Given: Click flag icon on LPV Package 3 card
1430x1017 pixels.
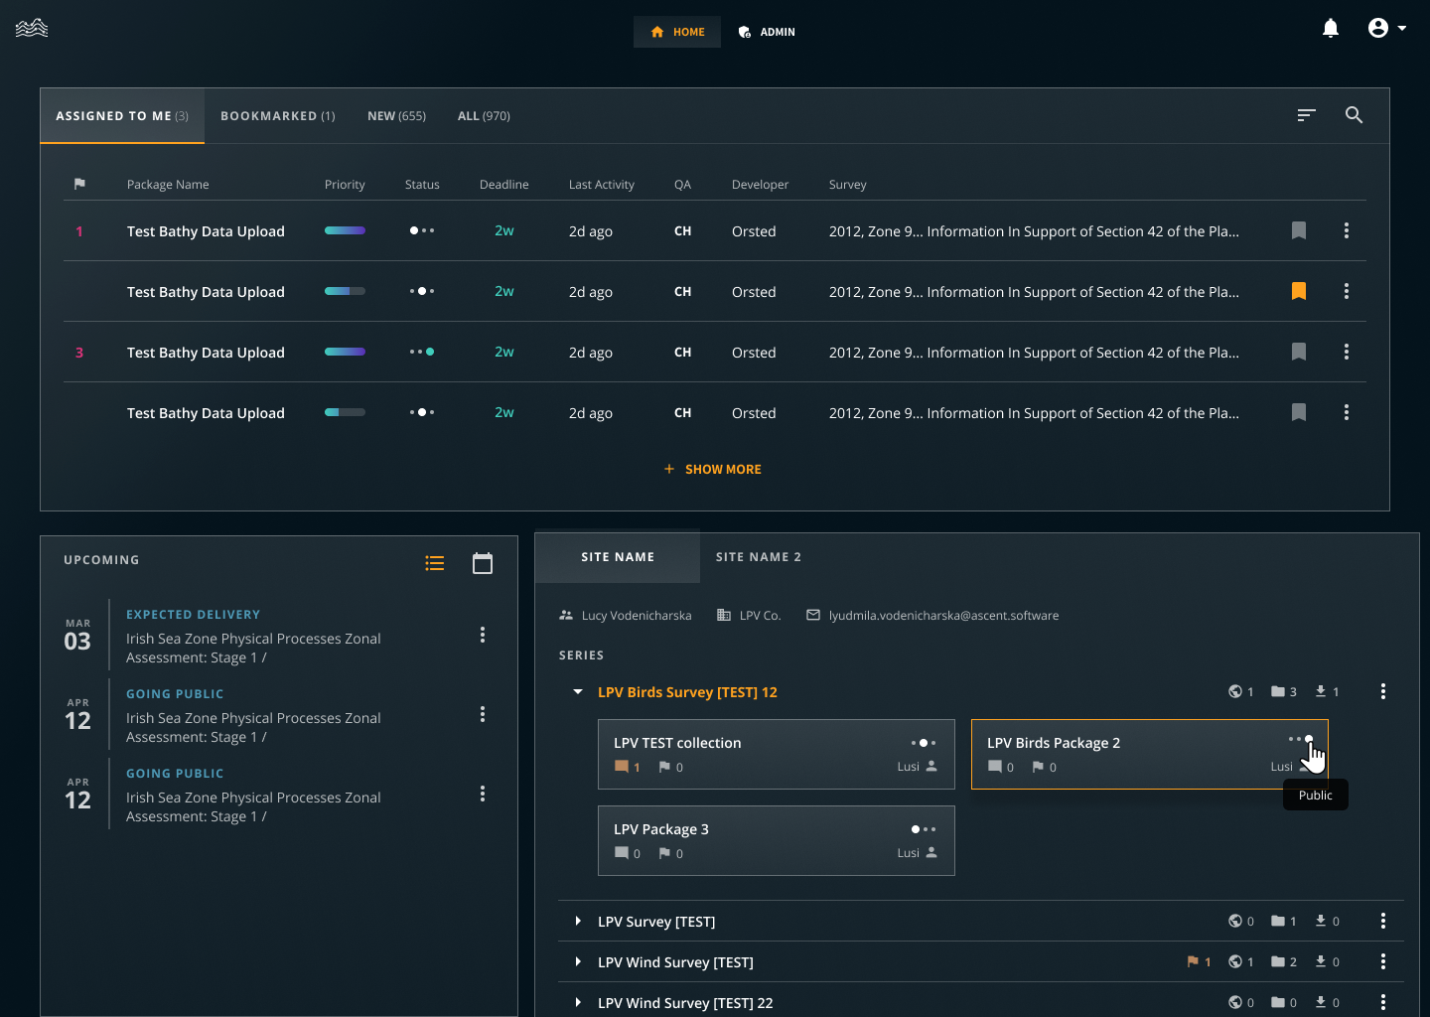Looking at the screenshot, I should [x=664, y=853].
